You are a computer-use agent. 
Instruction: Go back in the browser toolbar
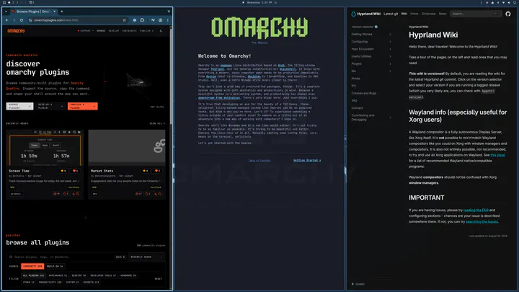tap(7, 20)
